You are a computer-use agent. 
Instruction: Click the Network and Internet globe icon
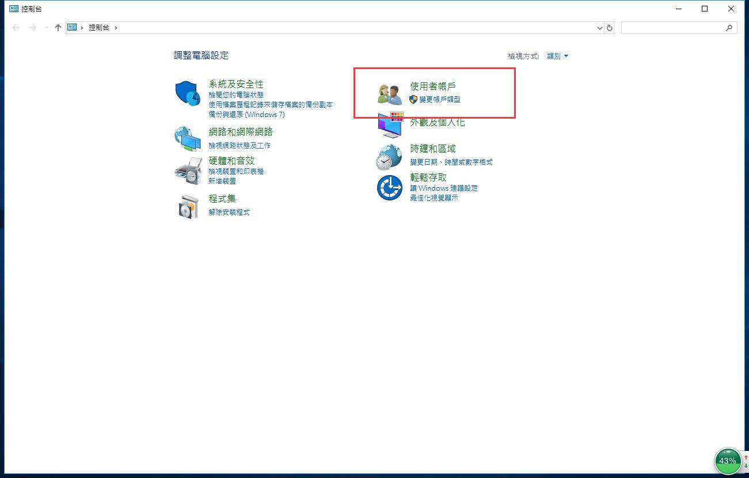point(188,138)
